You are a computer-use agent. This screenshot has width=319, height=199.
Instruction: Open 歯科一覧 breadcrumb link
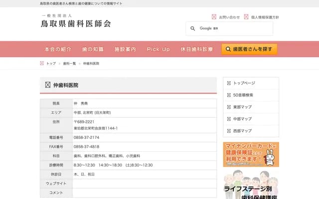[69, 64]
